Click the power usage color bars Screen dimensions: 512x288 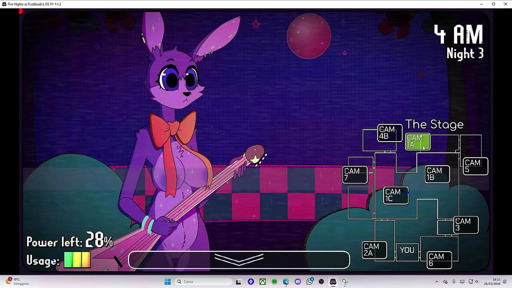click(x=77, y=260)
